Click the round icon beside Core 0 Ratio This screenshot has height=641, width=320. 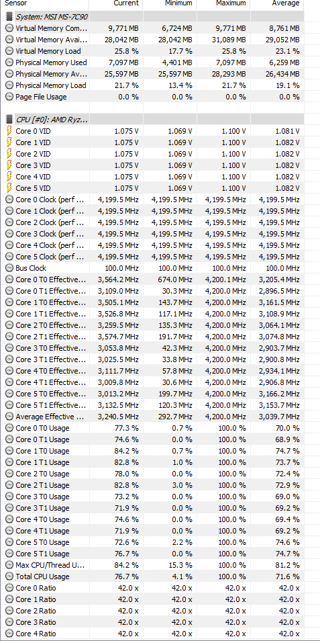[x=9, y=589]
